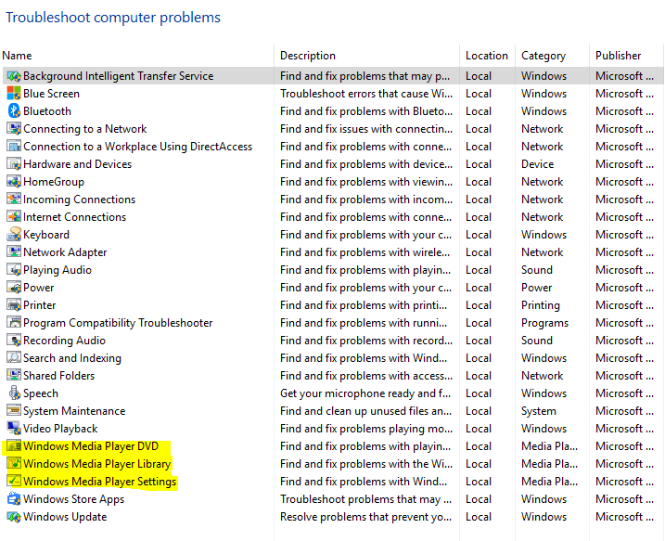The width and height of the screenshot is (665, 541).
Task: Click the 'Printing' category cell
Action: tap(541, 305)
